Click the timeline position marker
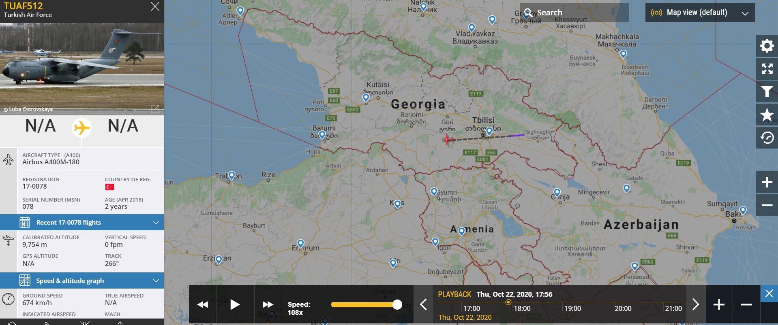Image resolution: width=778 pixels, height=325 pixels. [508, 302]
